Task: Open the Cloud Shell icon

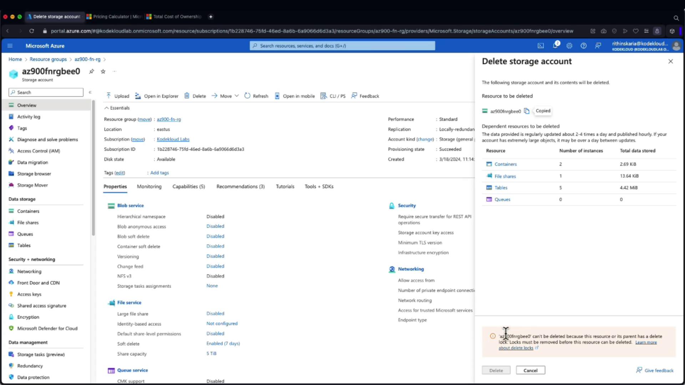Action: (541, 46)
